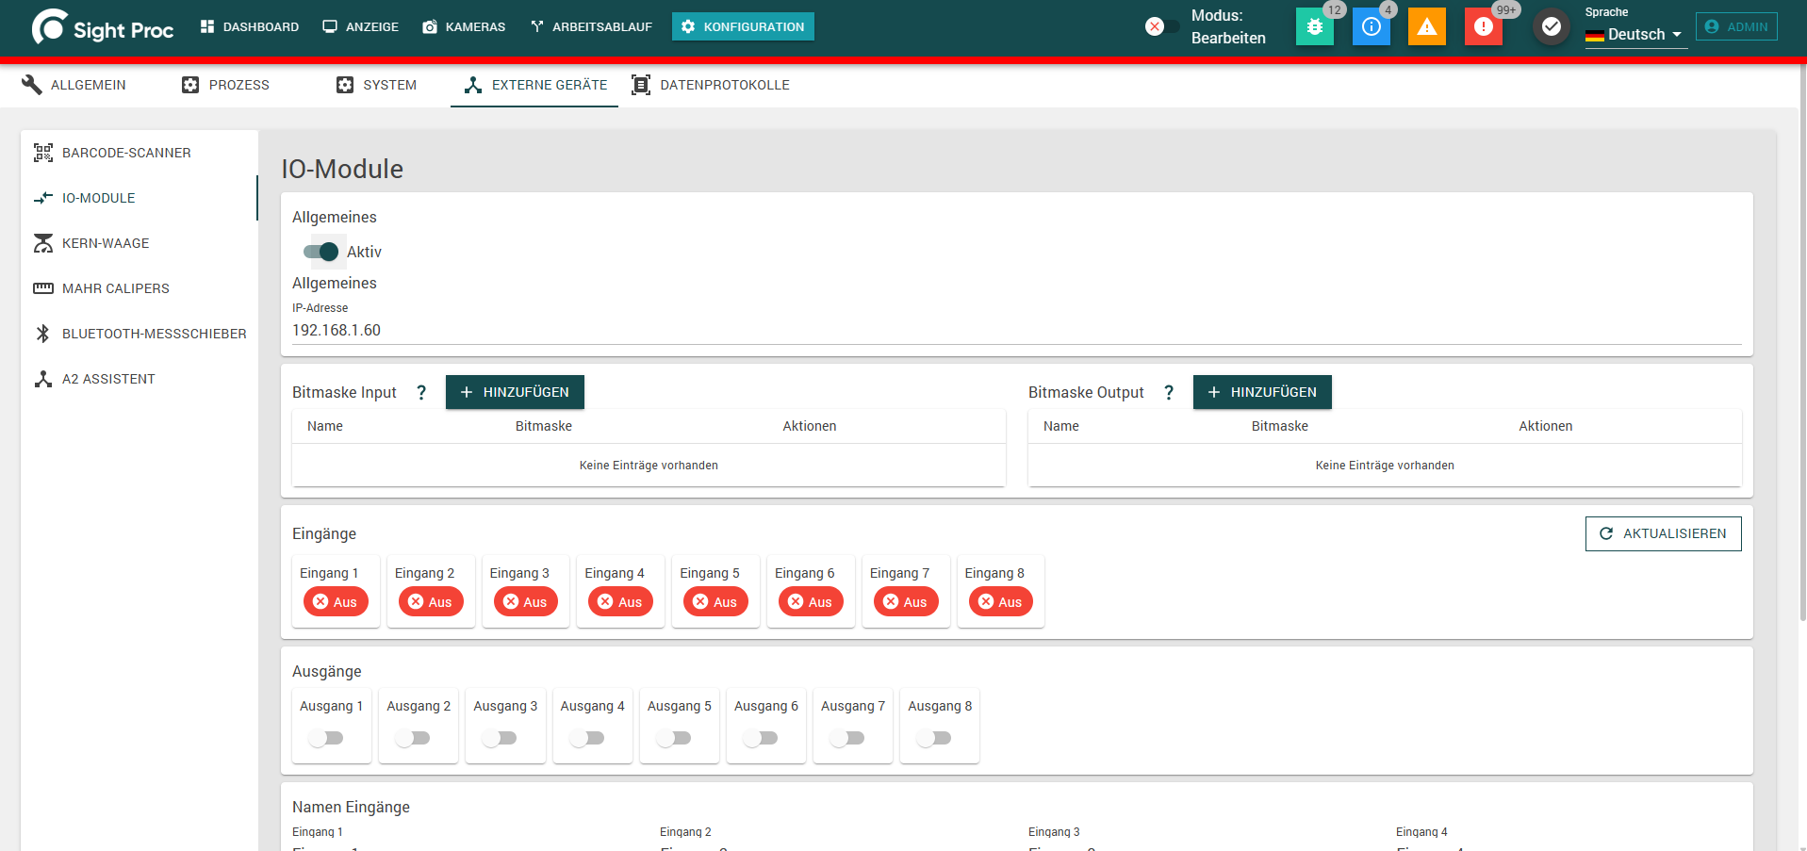Open Mahr Calipers in the sidebar
This screenshot has width=1807, height=851.
140,288
